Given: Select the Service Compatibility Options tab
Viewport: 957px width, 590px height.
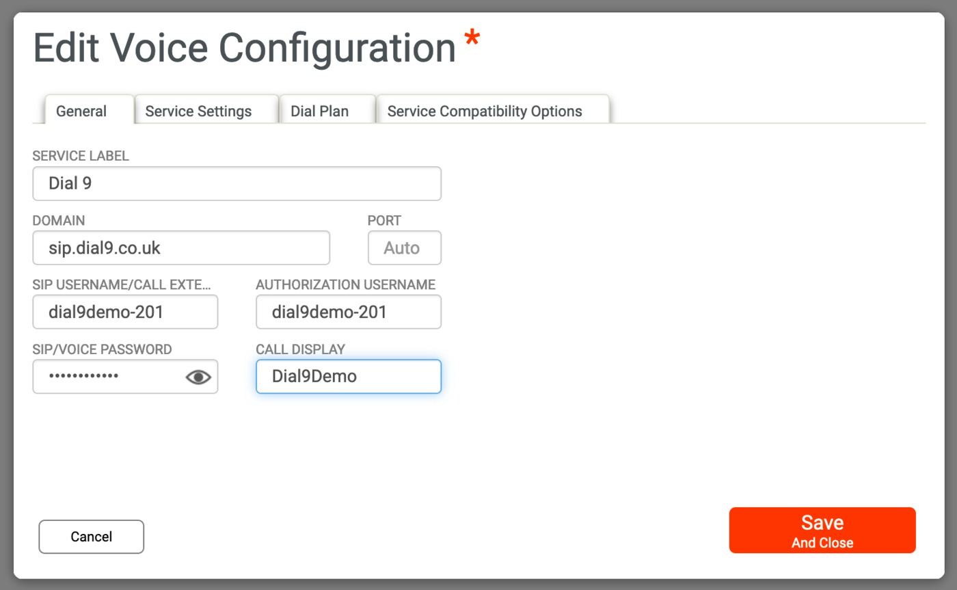Looking at the screenshot, I should [493, 111].
